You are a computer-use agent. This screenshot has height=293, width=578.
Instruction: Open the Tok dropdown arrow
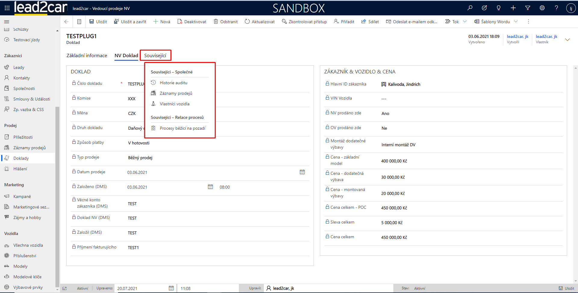click(465, 22)
